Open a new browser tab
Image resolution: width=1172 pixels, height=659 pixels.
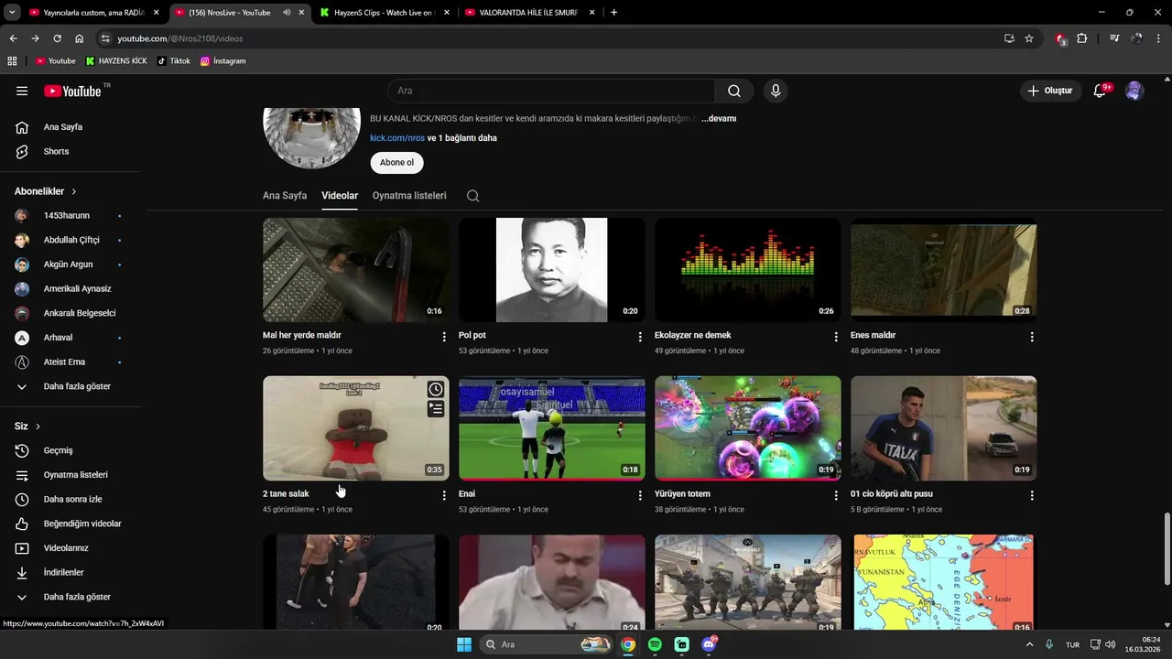pyautogui.click(x=613, y=13)
